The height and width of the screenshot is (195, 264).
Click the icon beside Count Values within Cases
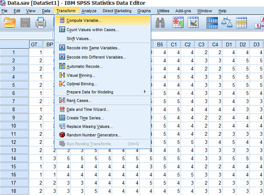(62, 30)
